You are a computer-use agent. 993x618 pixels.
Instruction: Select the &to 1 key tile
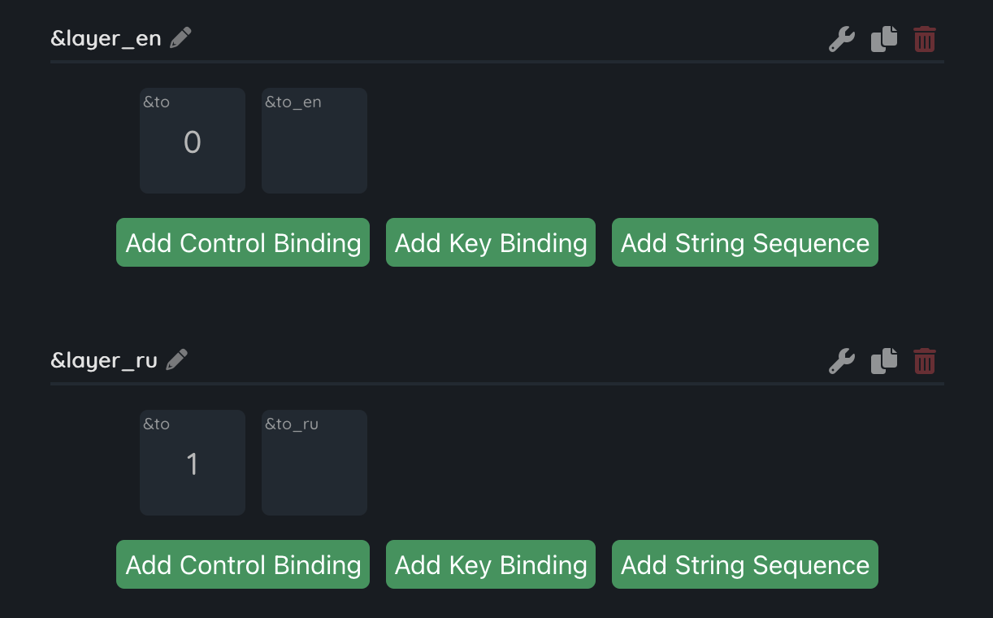point(193,463)
